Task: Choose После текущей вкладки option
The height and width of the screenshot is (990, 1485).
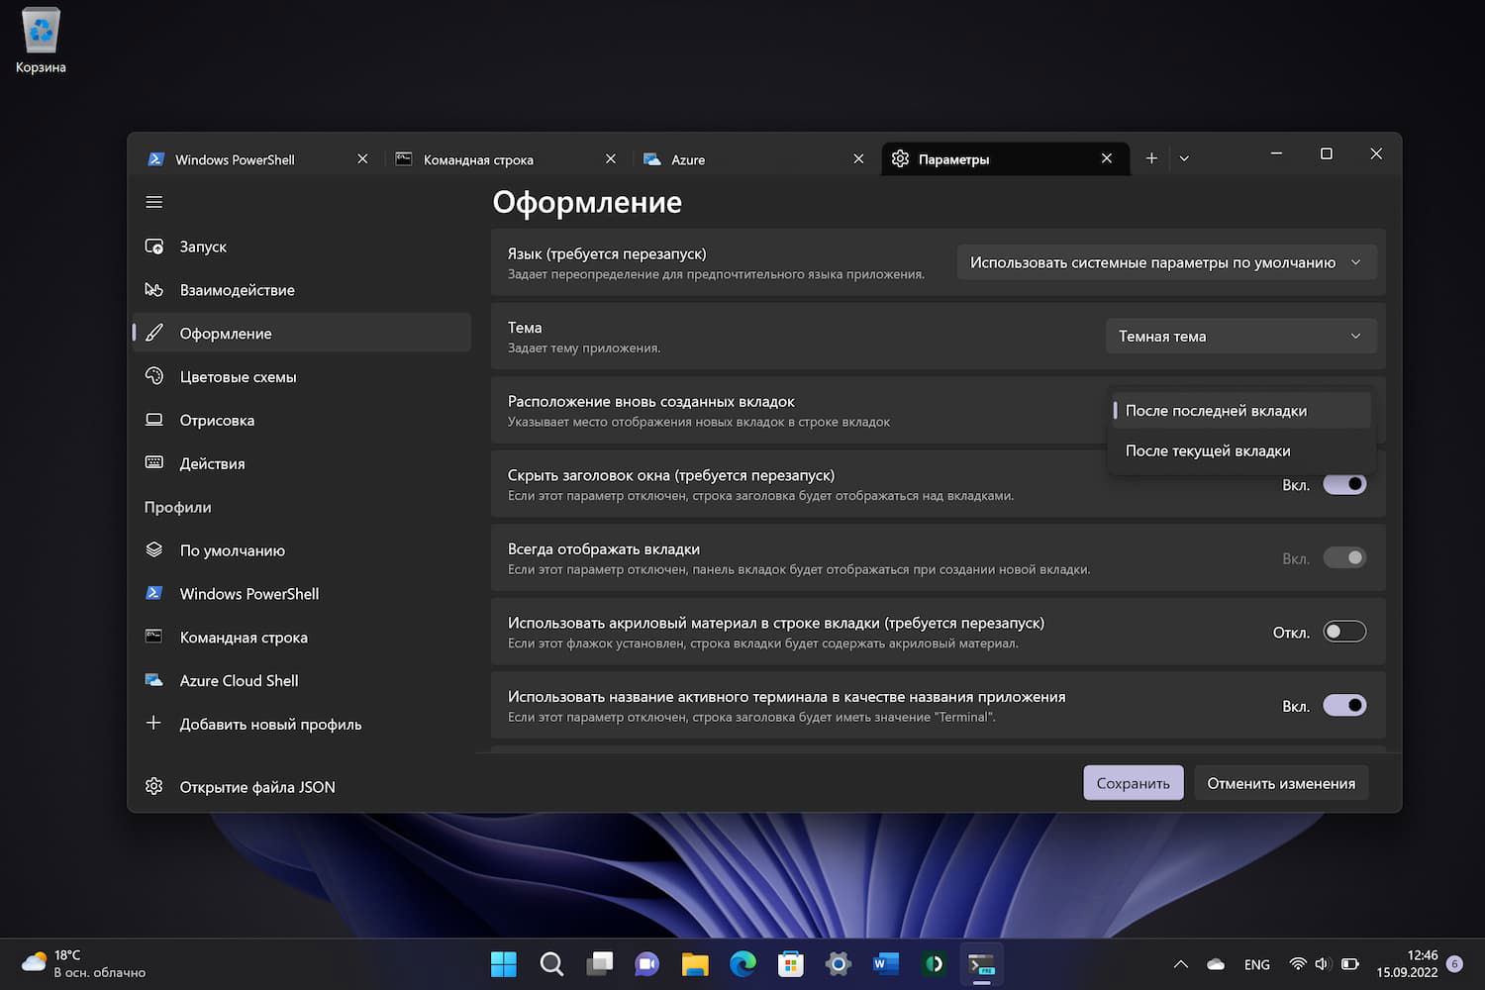Action: 1208,451
